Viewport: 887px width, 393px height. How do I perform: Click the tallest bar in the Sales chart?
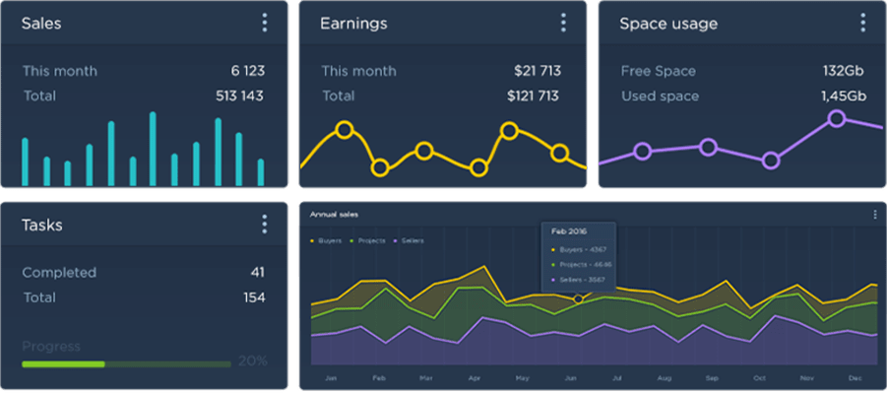(153, 149)
